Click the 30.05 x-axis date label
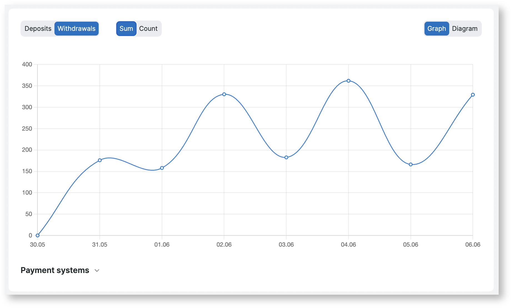Screen dimensions: 512x308 (38, 245)
